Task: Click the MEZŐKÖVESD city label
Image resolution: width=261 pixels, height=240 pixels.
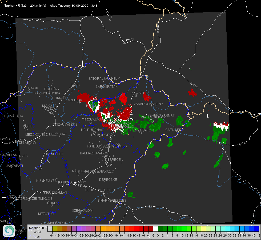Action: tap(37, 134)
